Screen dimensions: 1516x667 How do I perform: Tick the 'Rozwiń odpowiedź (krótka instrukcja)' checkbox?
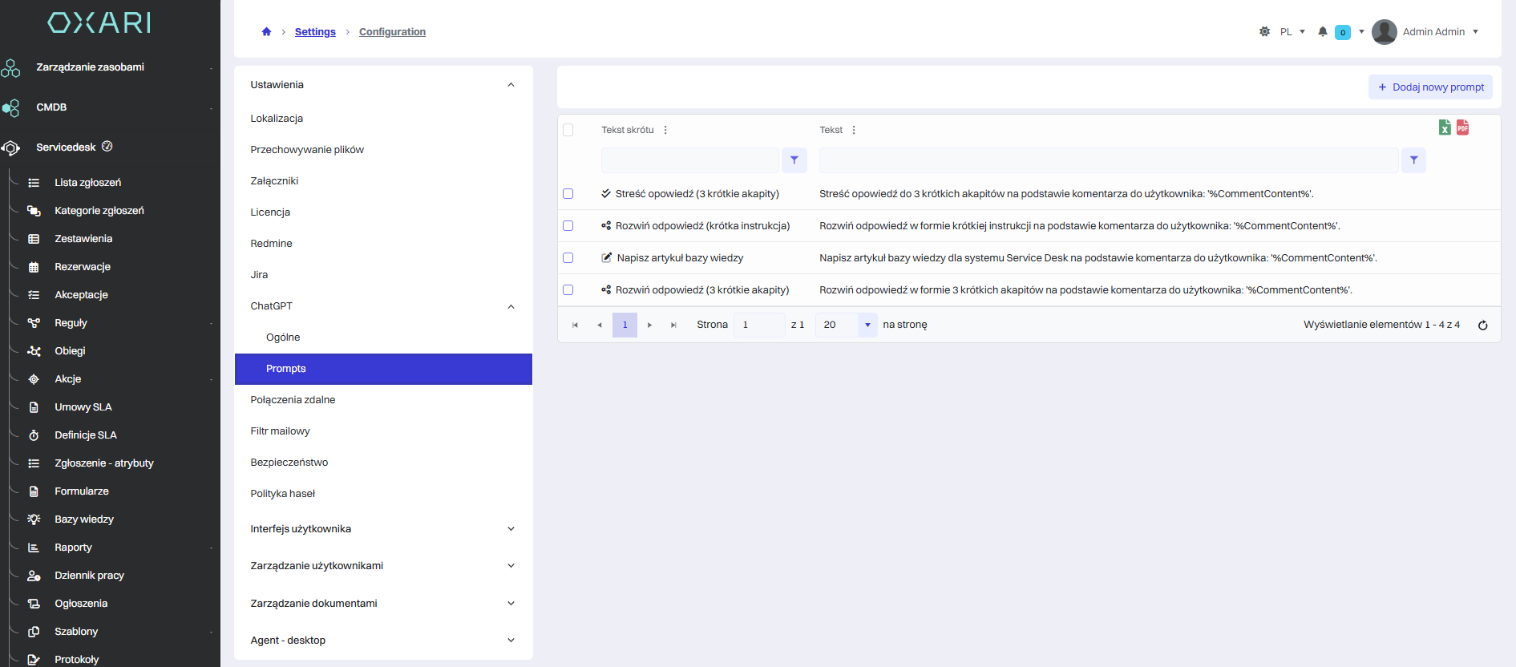tap(568, 226)
